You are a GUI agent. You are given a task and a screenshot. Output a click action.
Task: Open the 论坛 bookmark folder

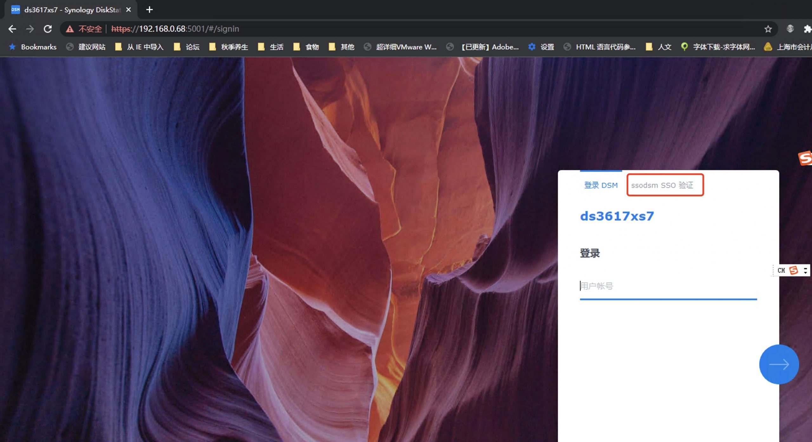(187, 47)
